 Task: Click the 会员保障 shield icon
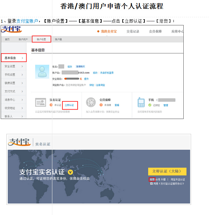click(91, 103)
